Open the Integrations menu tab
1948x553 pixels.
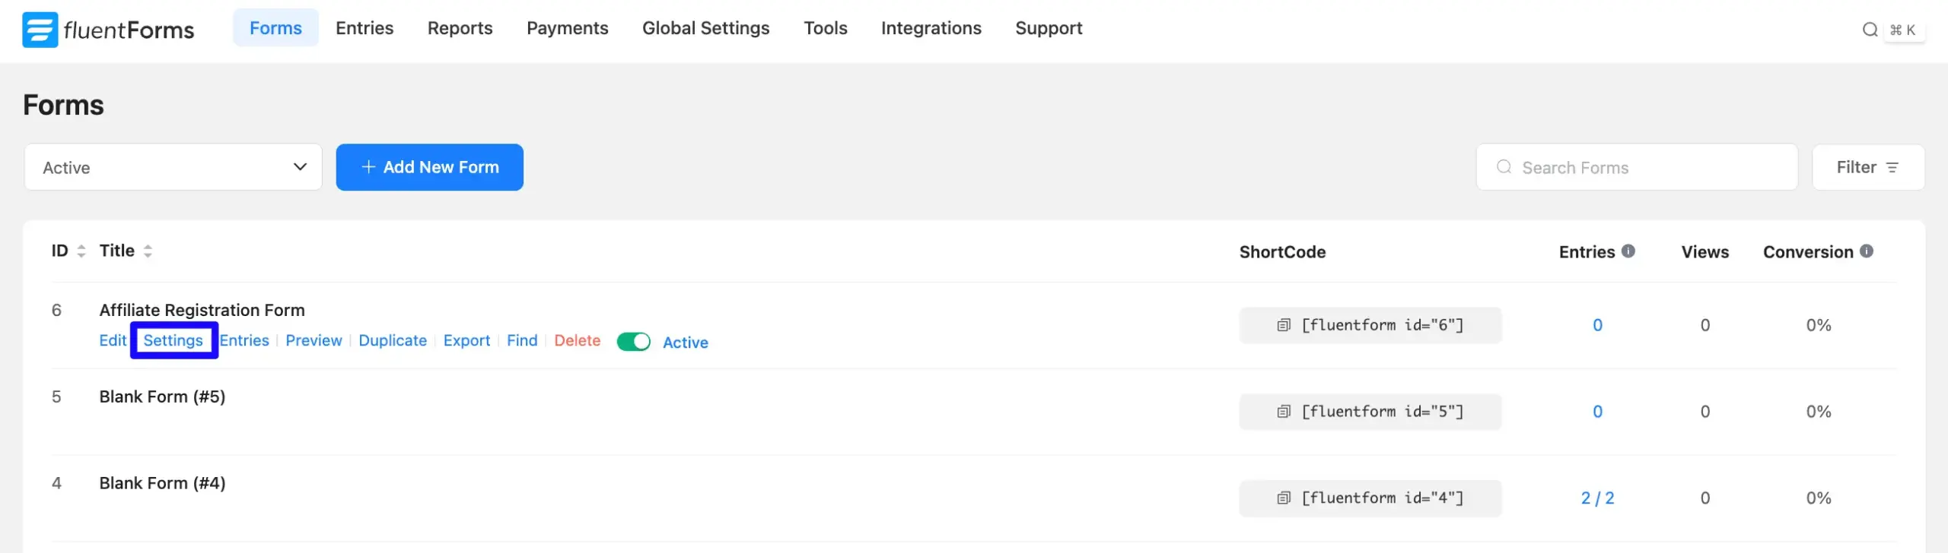[x=931, y=28]
